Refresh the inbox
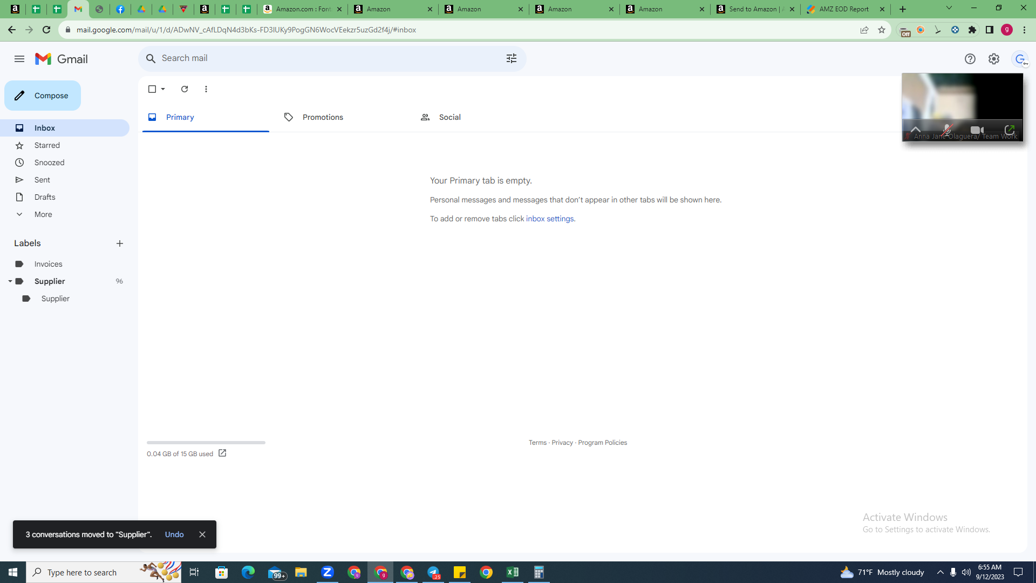The image size is (1036, 583). tap(185, 89)
